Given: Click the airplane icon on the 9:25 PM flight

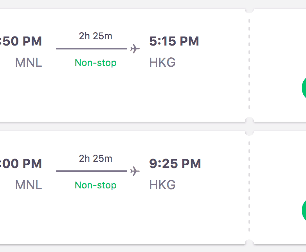Looking at the screenshot, I should pos(135,172).
